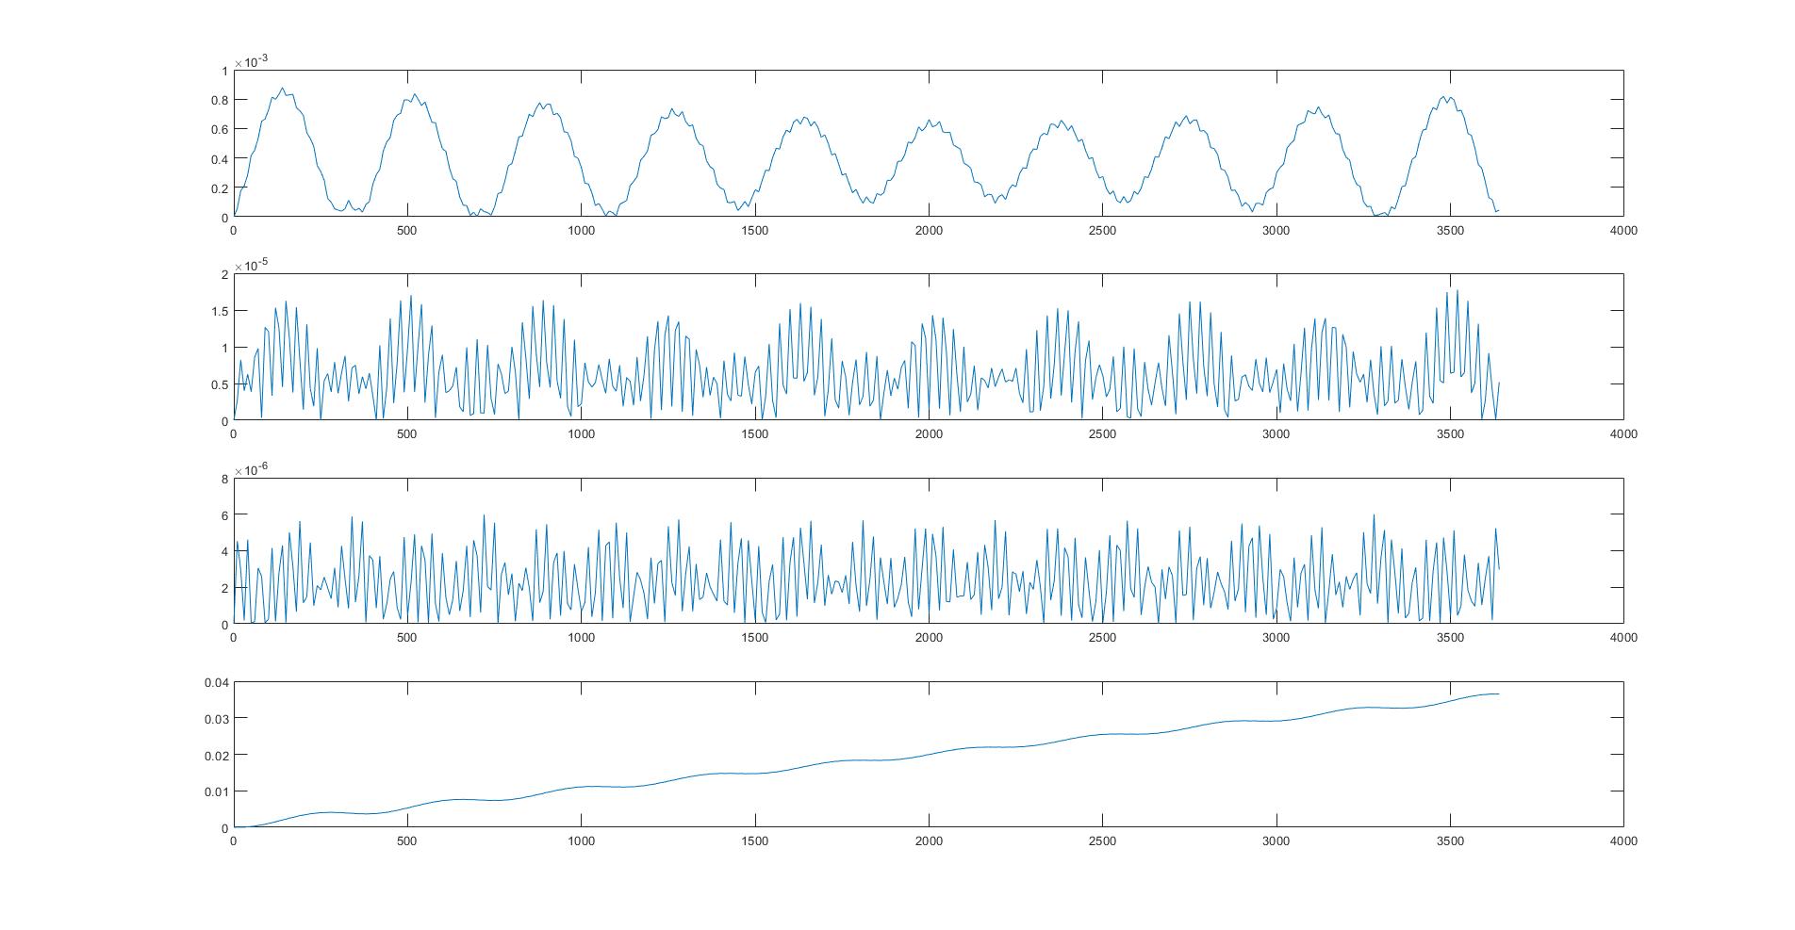Select the noisy line in the third plot

pos(867,568)
